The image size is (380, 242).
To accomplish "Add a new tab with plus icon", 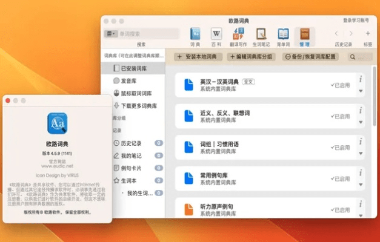I will pyautogui.click(x=368, y=33).
